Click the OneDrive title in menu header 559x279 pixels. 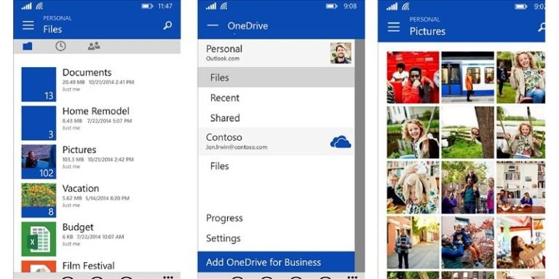247,25
